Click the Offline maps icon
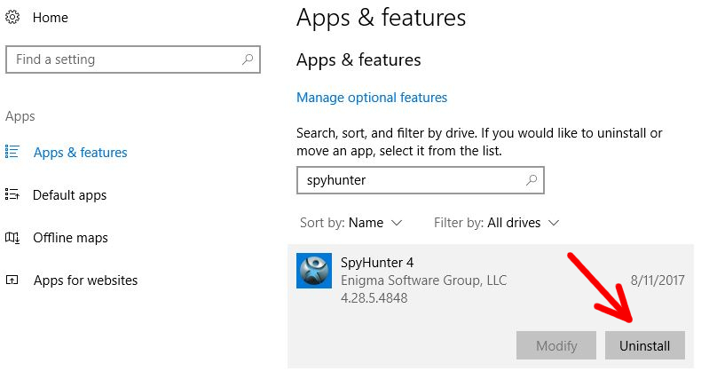 coord(12,237)
